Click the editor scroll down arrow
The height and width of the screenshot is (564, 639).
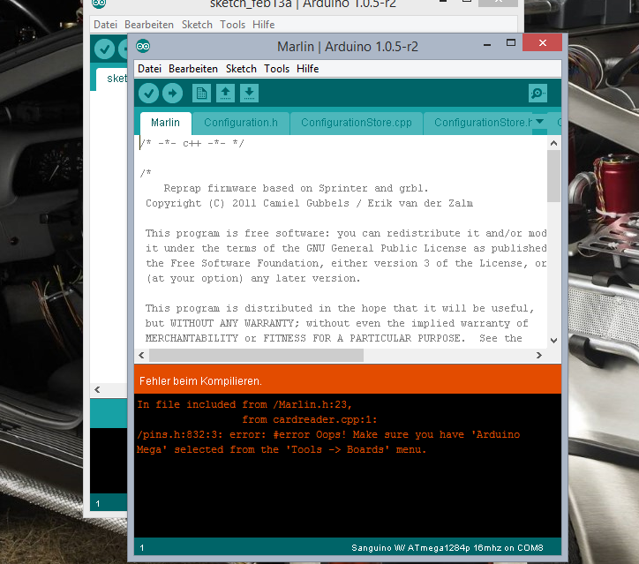coord(553,341)
